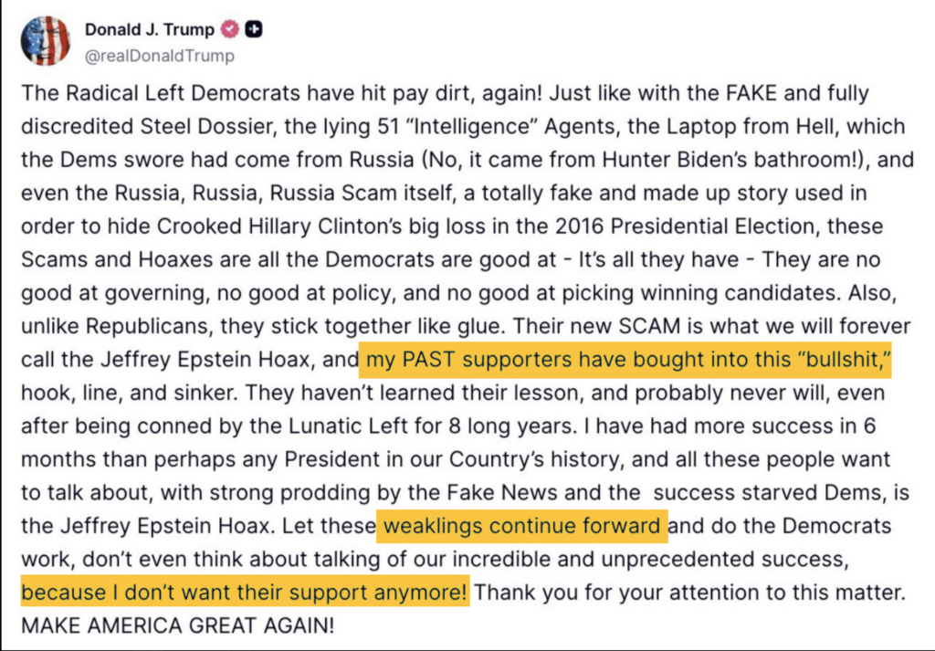The height and width of the screenshot is (651, 935).
Task: Click the red verified checkmark badge
Action: click(x=230, y=30)
